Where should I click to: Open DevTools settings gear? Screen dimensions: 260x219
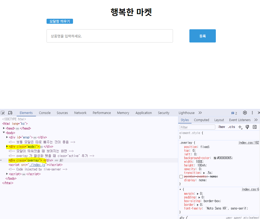pos(245,113)
